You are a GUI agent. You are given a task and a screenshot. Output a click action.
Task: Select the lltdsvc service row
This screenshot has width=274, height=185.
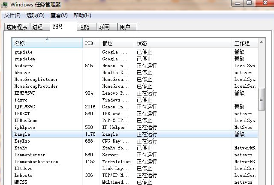point(135,169)
